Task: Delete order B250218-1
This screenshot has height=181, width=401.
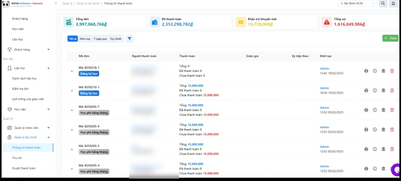Action: pyautogui.click(x=392, y=71)
